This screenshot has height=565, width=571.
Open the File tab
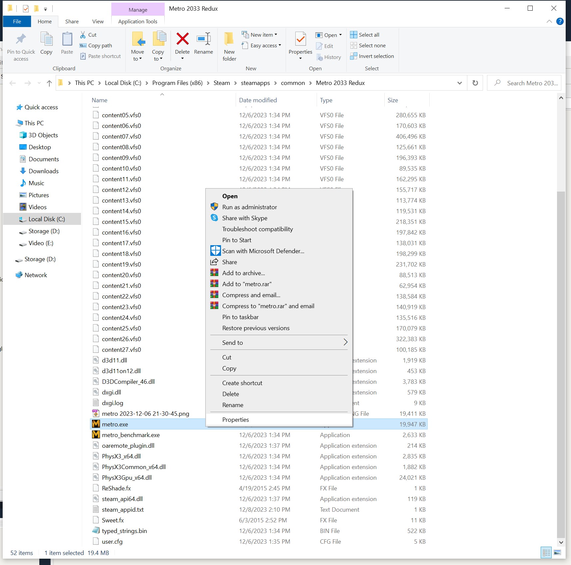[x=17, y=21]
